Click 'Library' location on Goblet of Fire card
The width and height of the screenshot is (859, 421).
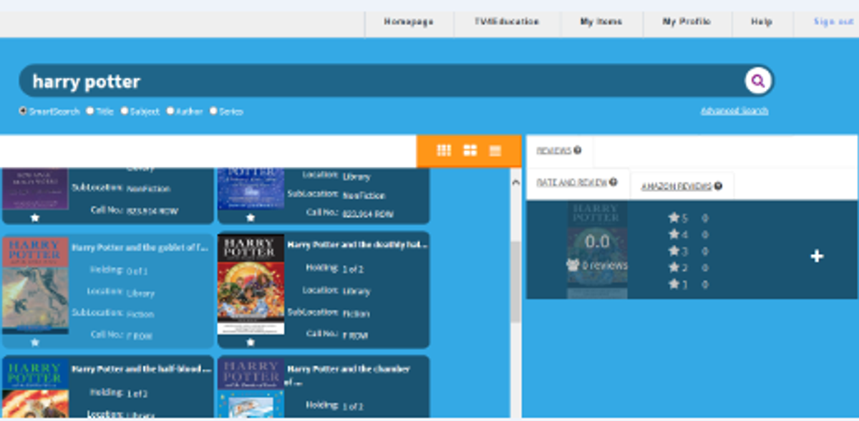[x=140, y=293]
